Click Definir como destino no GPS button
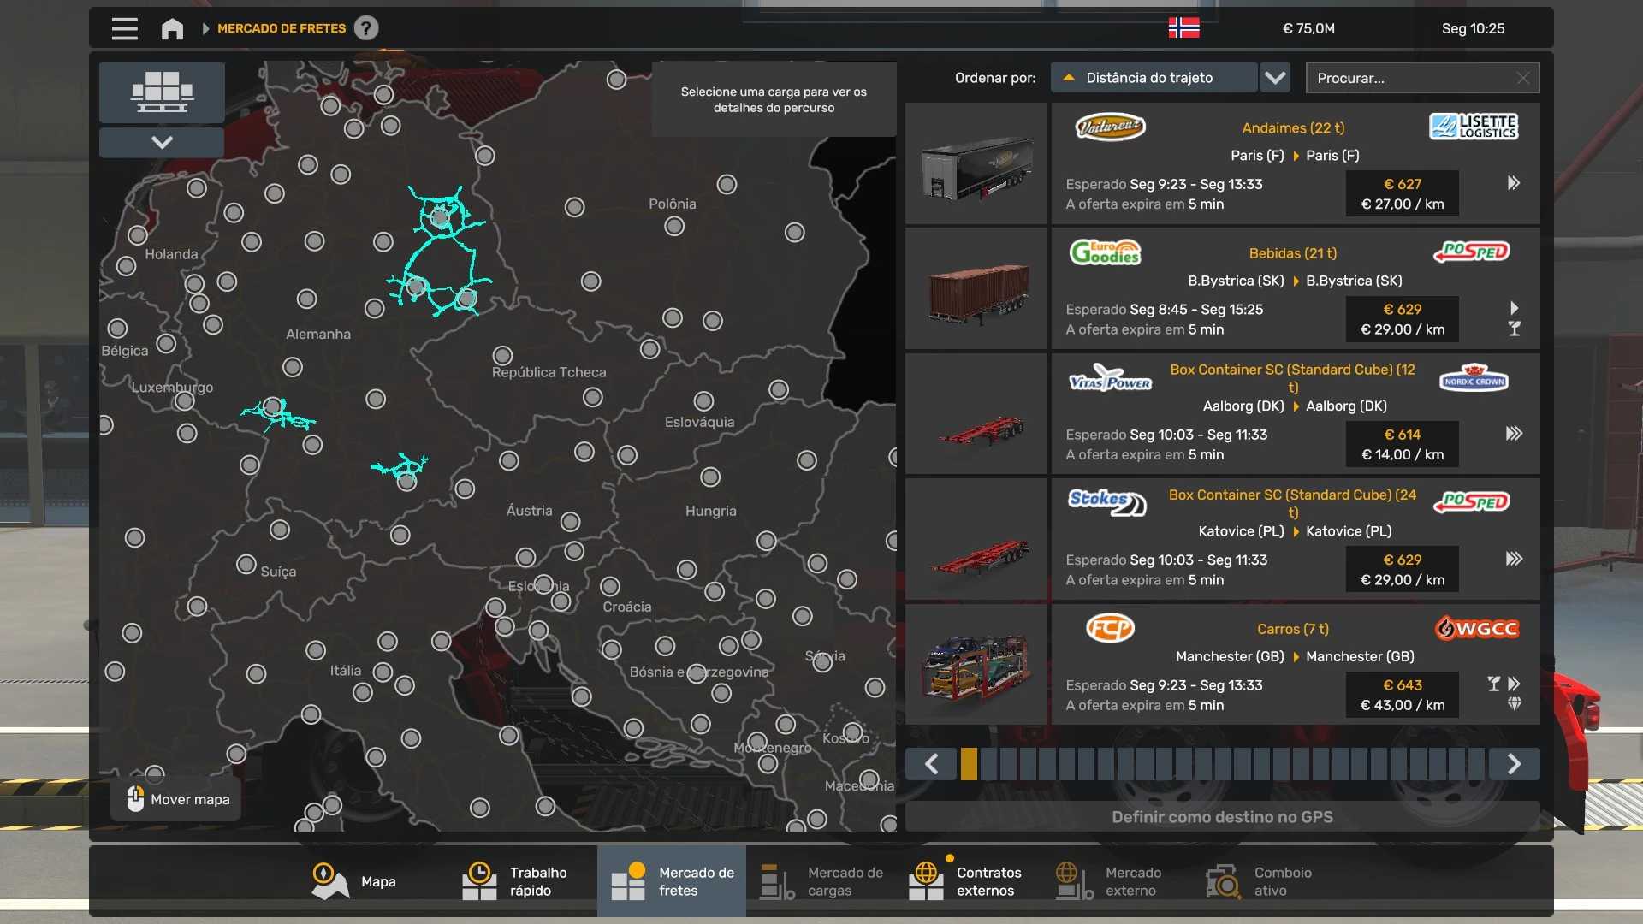This screenshot has width=1643, height=924. tap(1221, 817)
